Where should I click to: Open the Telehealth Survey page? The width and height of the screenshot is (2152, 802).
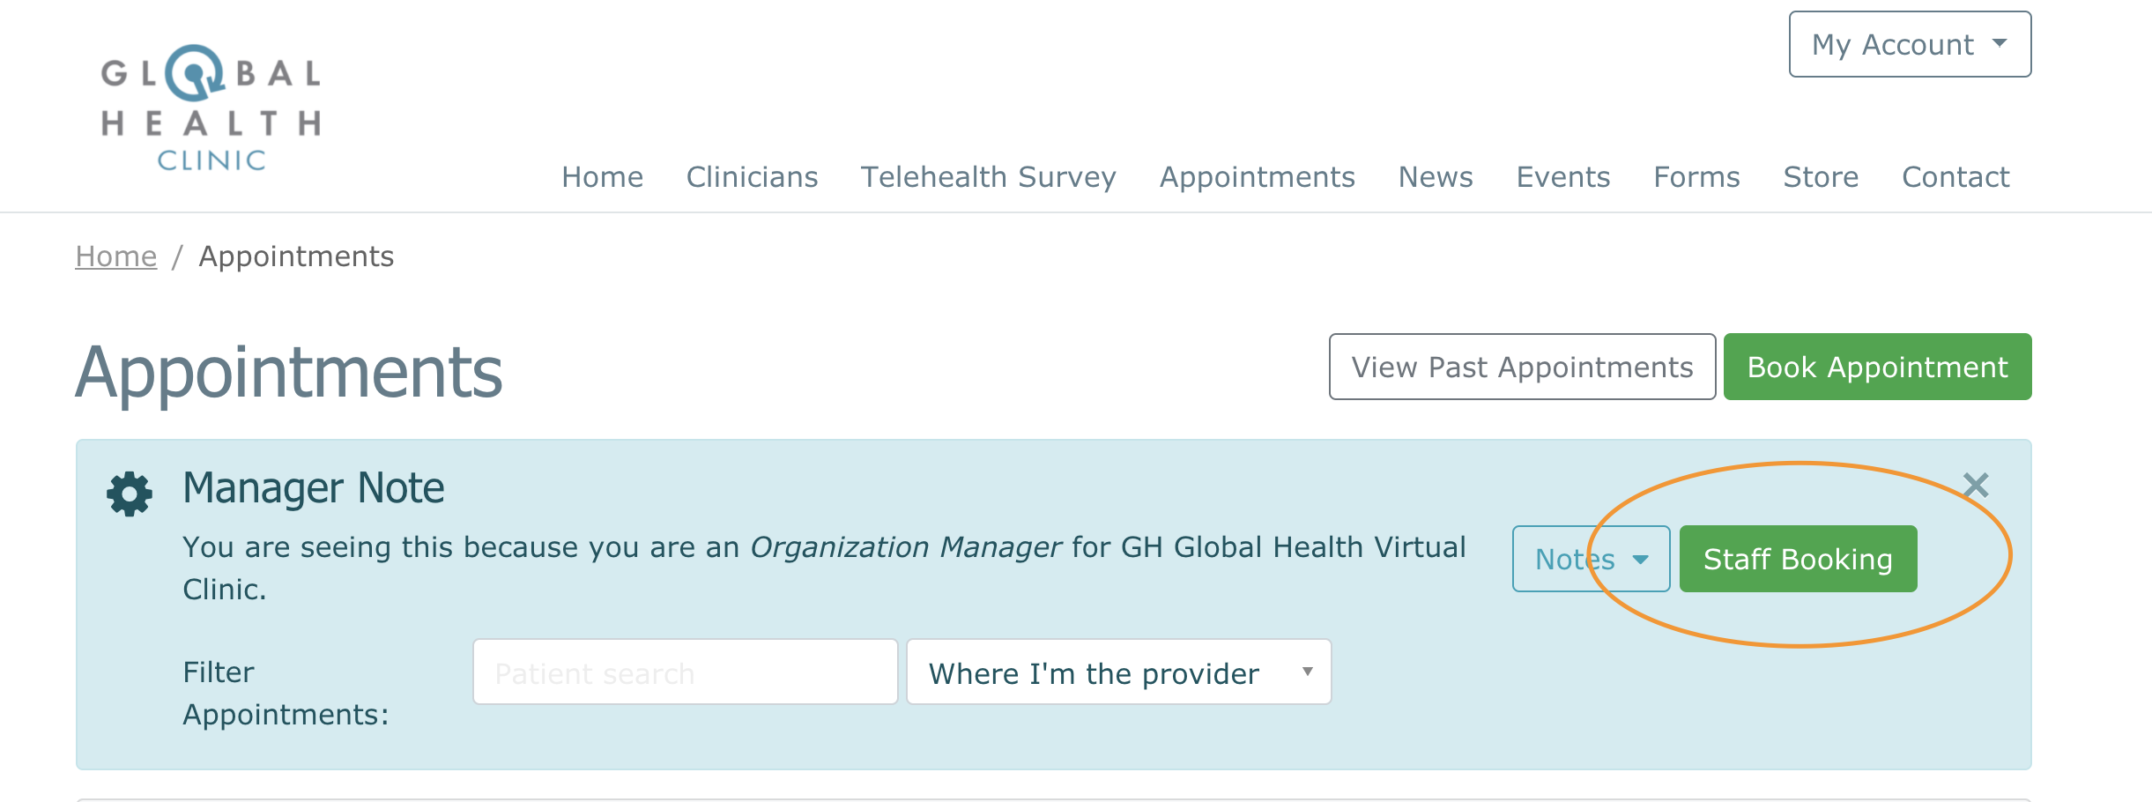click(x=988, y=177)
